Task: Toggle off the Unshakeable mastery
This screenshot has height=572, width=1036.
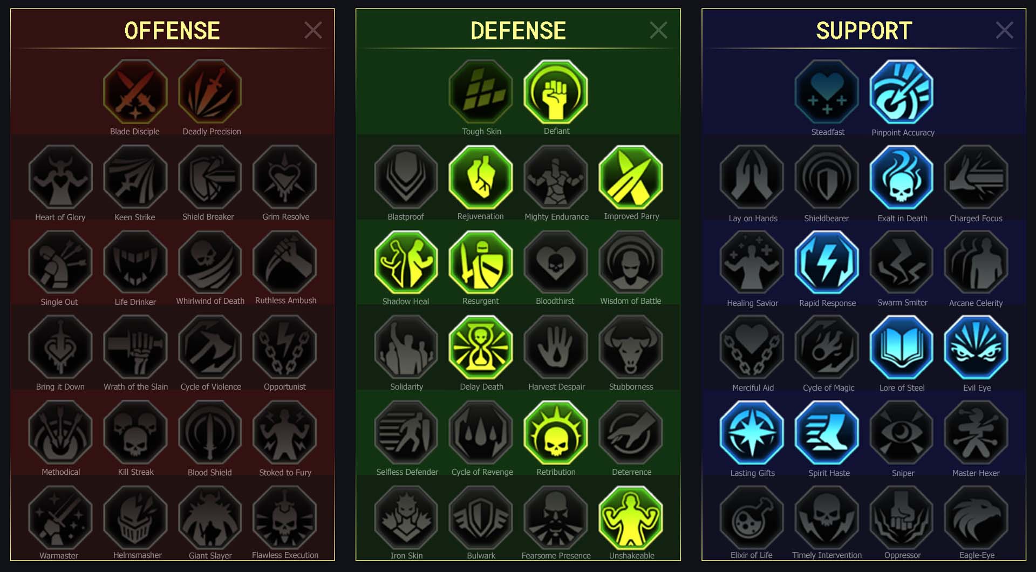Action: (631, 517)
